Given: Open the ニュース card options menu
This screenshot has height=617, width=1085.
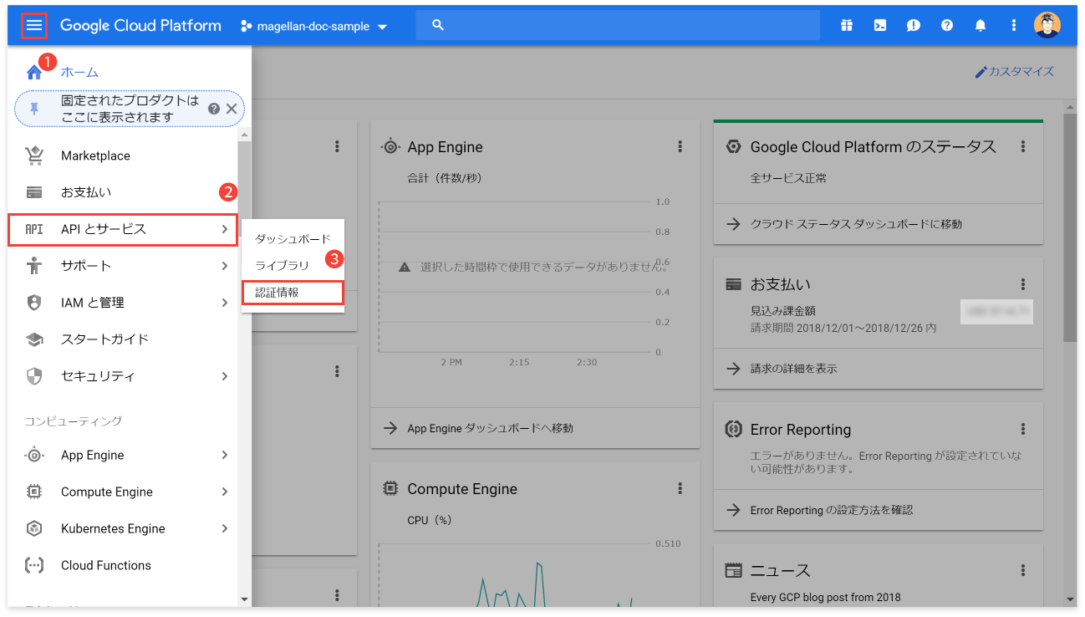Looking at the screenshot, I should tap(1023, 570).
